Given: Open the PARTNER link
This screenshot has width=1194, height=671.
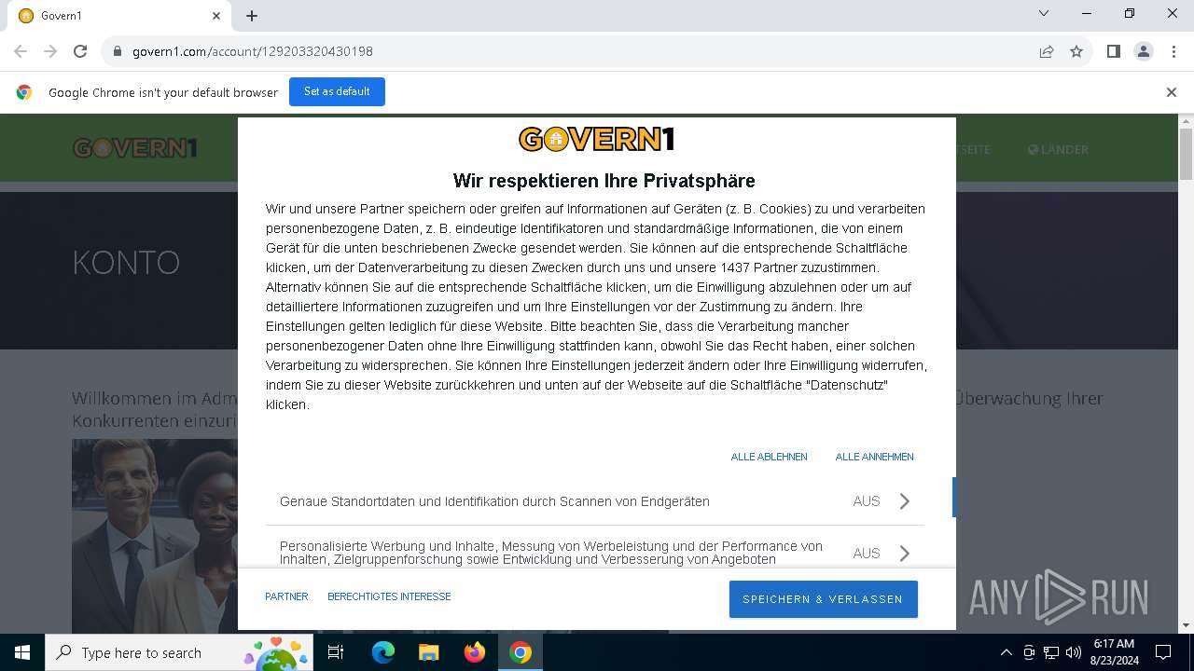Looking at the screenshot, I should pyautogui.click(x=286, y=596).
